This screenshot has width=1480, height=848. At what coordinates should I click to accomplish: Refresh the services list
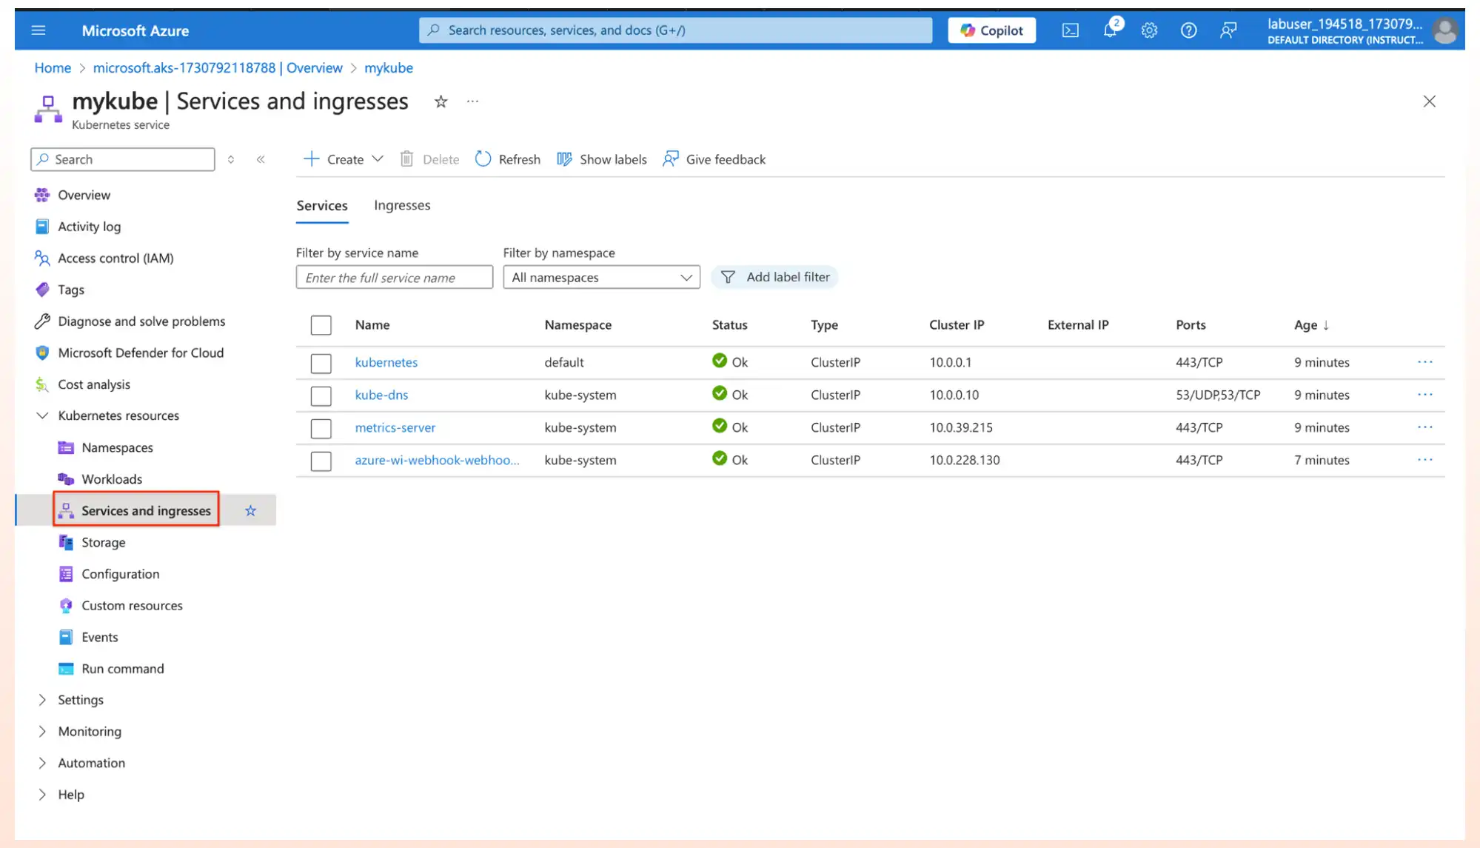point(508,159)
